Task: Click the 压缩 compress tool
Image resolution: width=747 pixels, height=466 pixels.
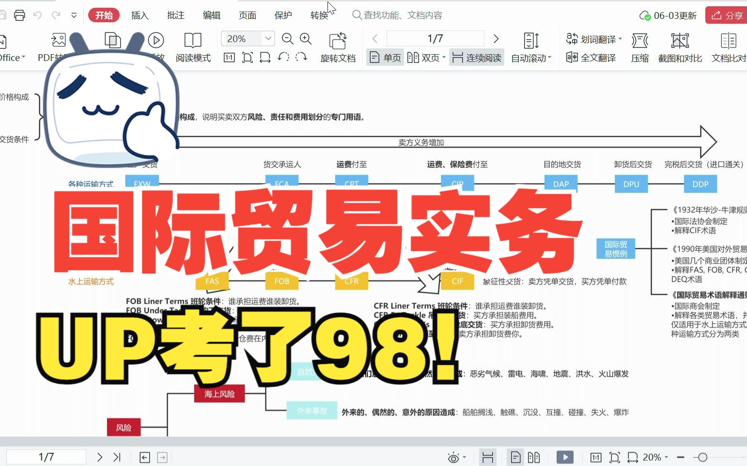Action: point(639,47)
